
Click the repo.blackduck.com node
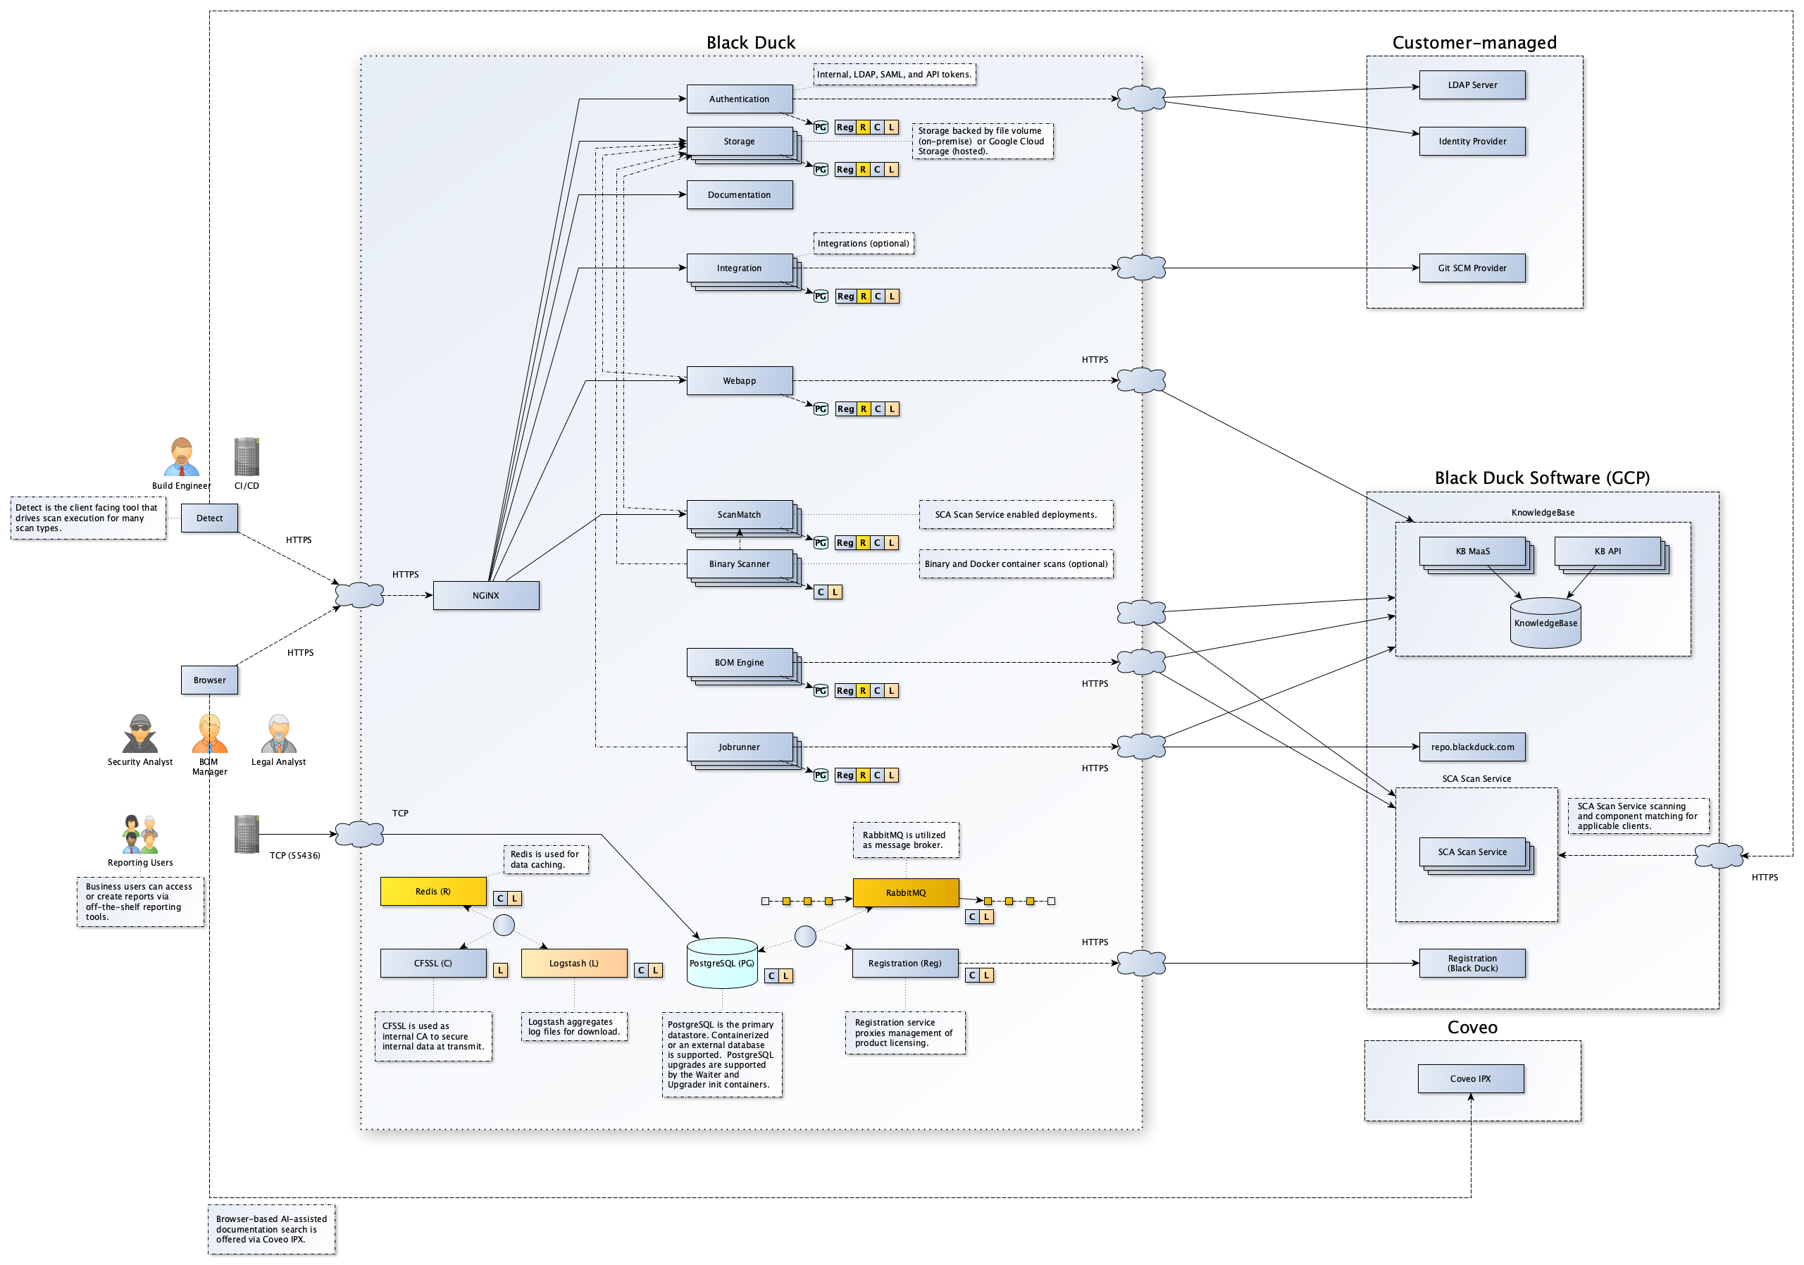pyautogui.click(x=1472, y=747)
